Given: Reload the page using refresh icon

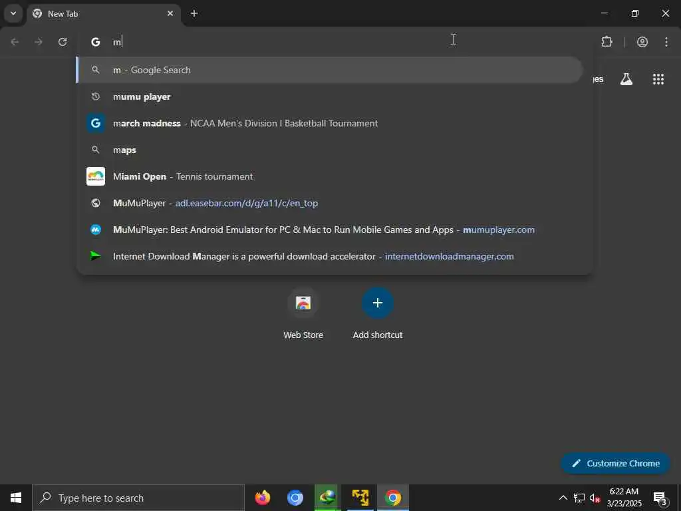Looking at the screenshot, I should coord(63,42).
